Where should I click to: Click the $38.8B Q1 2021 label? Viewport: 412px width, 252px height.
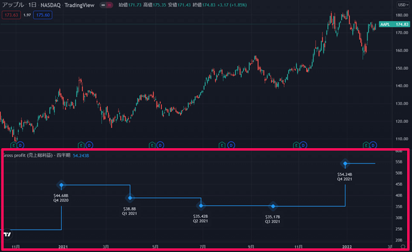pyautogui.click(x=130, y=211)
